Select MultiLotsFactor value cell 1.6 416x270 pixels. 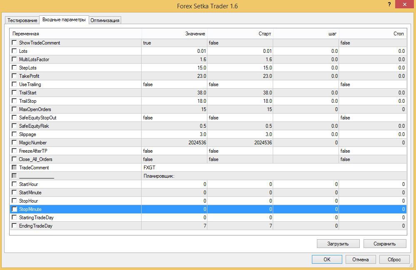(174, 59)
